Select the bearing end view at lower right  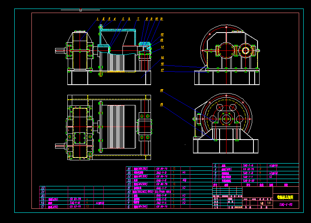tap(226, 123)
